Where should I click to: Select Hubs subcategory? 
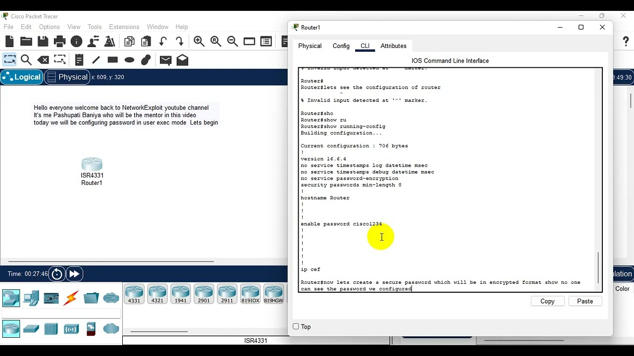[51, 329]
